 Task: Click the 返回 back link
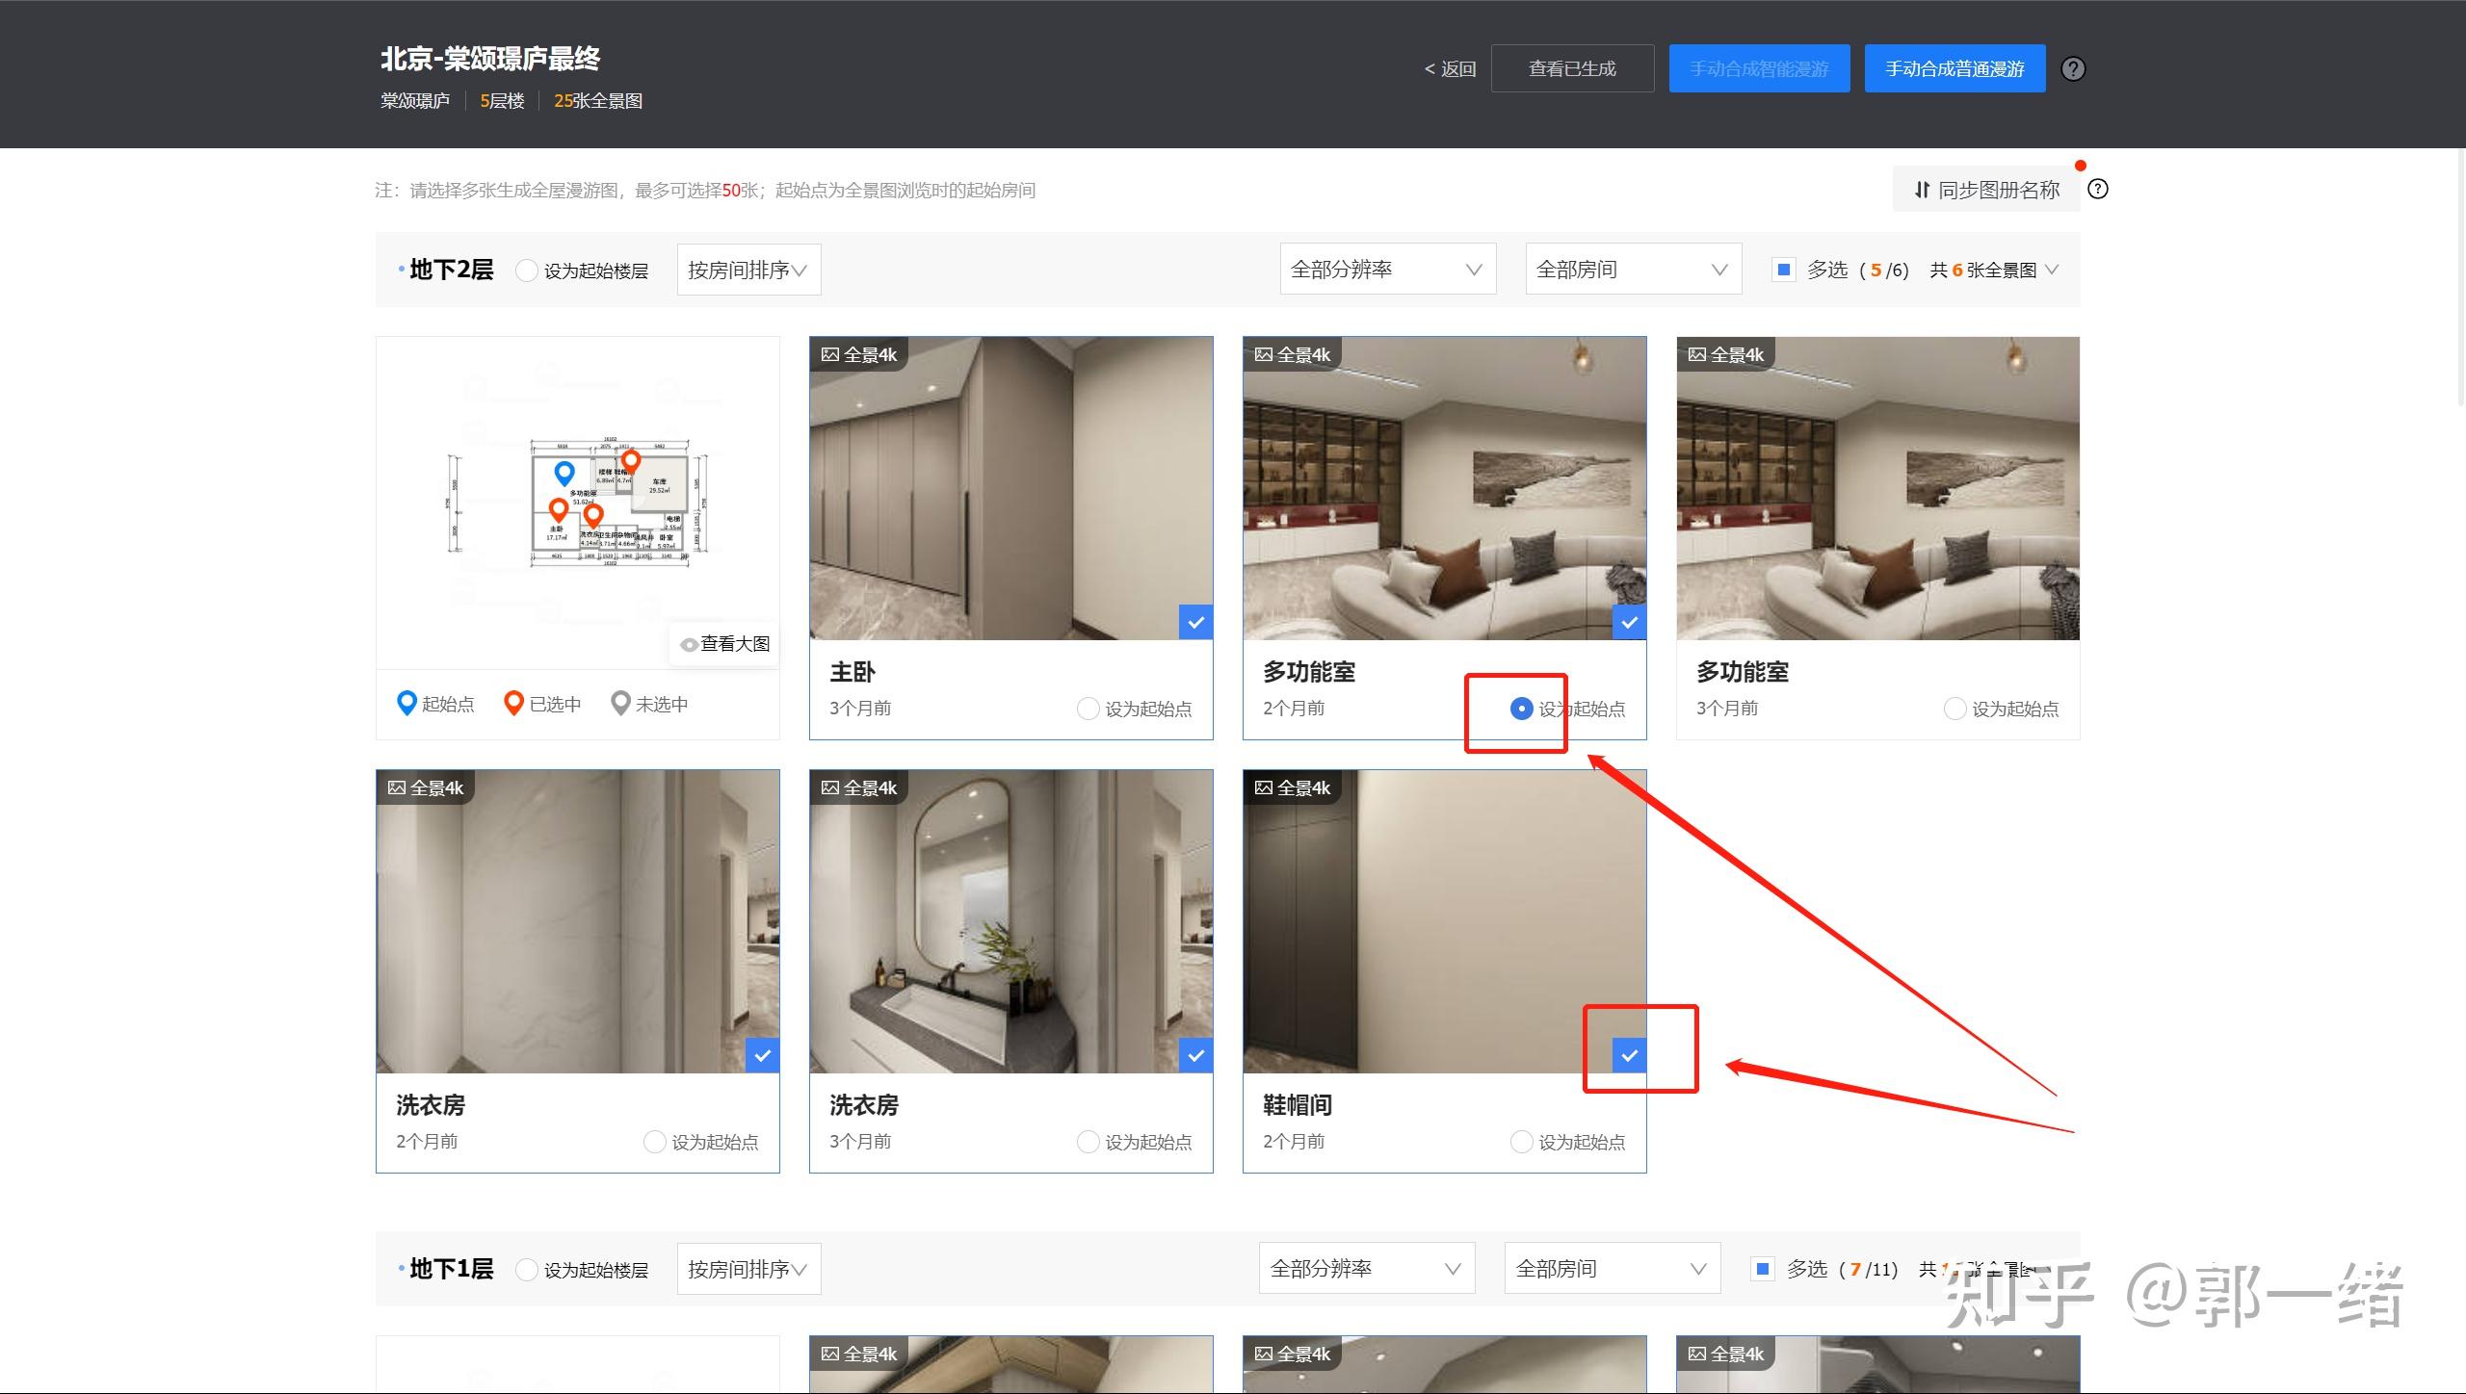(1450, 69)
